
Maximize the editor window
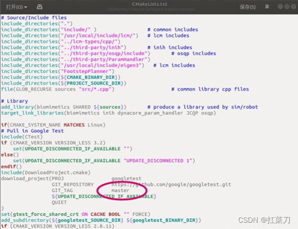[287, 7]
